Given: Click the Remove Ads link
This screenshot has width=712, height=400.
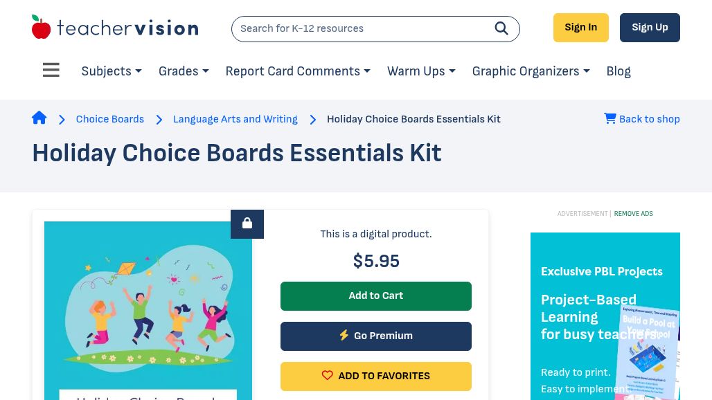Looking at the screenshot, I should (634, 214).
